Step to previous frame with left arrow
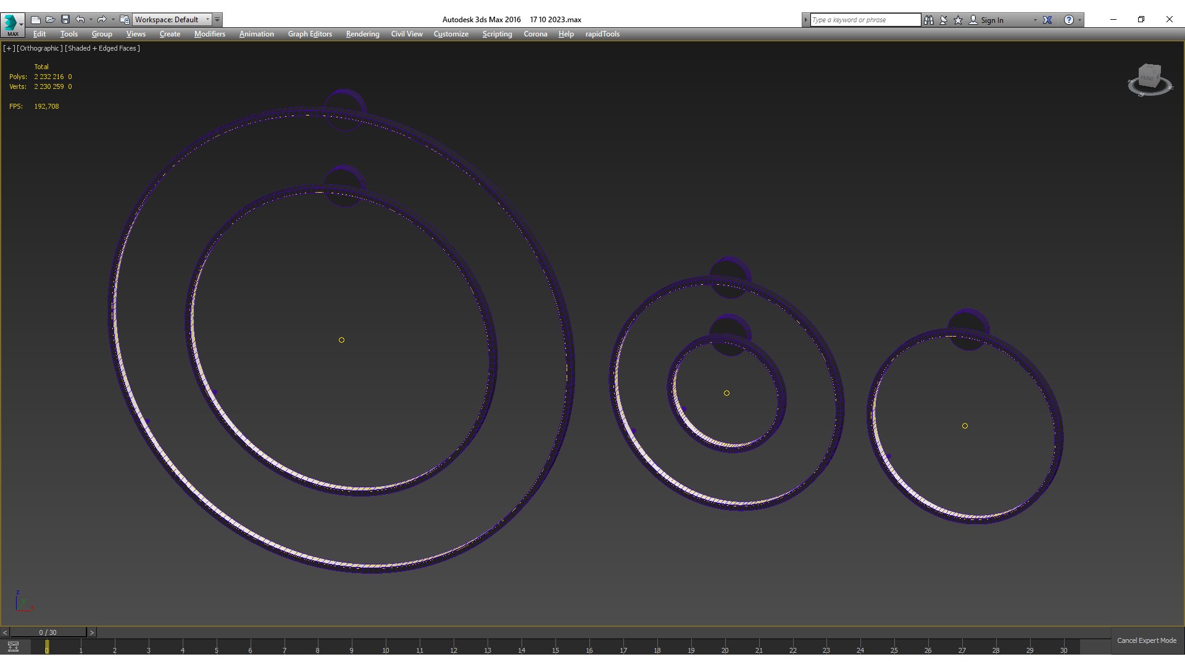This screenshot has height=667, width=1185. [5, 632]
